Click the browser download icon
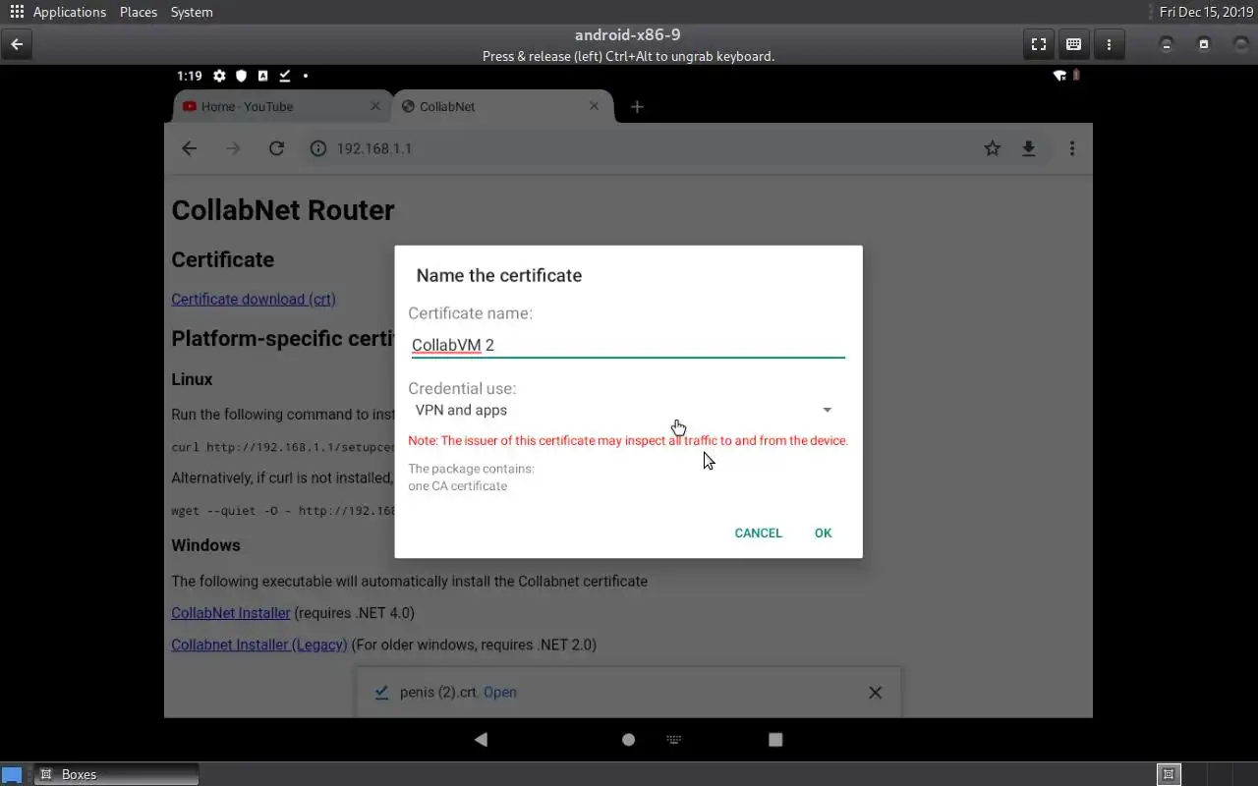This screenshot has height=786, width=1258. 1028,148
